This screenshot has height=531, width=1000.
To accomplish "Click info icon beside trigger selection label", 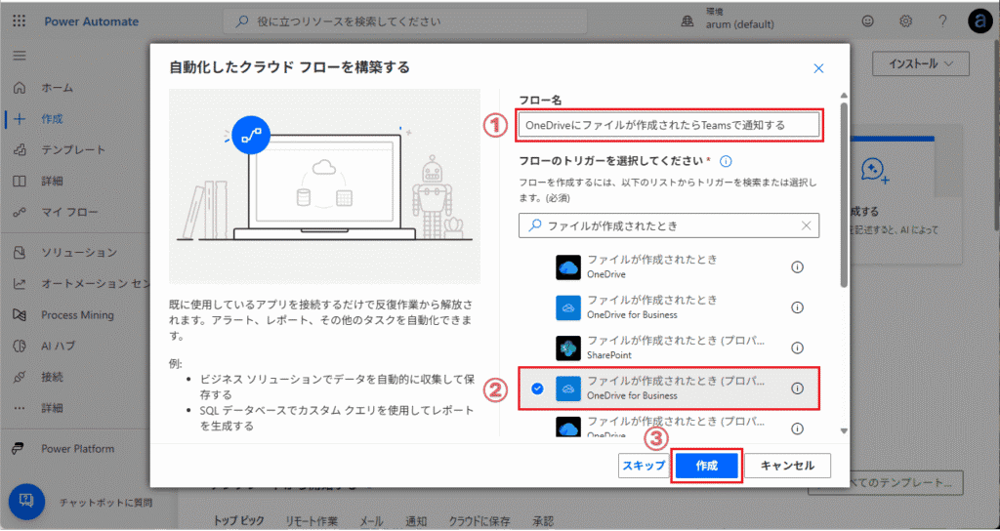I will (x=726, y=161).
